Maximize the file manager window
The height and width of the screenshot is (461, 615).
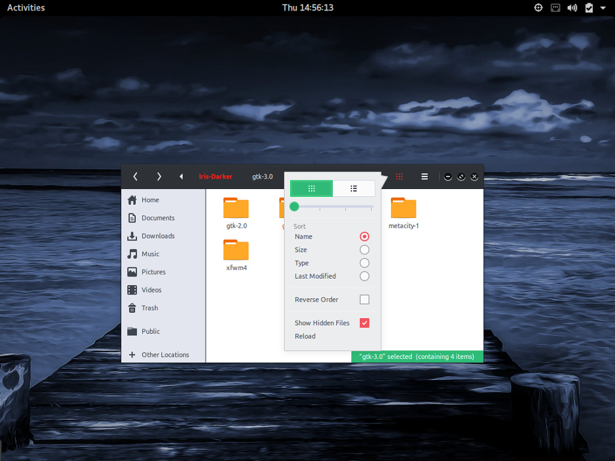[x=461, y=176]
